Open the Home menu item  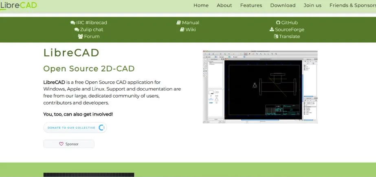(201, 5)
